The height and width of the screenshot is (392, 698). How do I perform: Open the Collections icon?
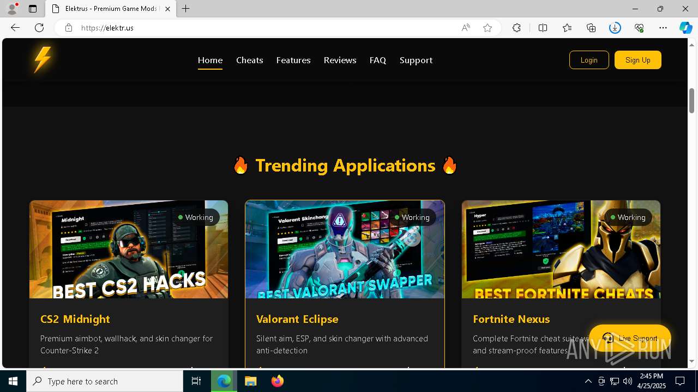click(591, 28)
